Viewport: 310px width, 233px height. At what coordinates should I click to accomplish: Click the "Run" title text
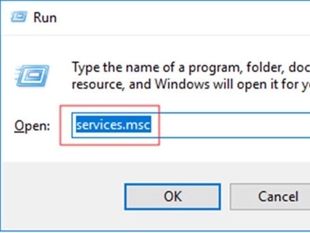click(x=45, y=17)
